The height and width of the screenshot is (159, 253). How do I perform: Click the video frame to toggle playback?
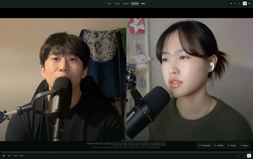point(127,79)
